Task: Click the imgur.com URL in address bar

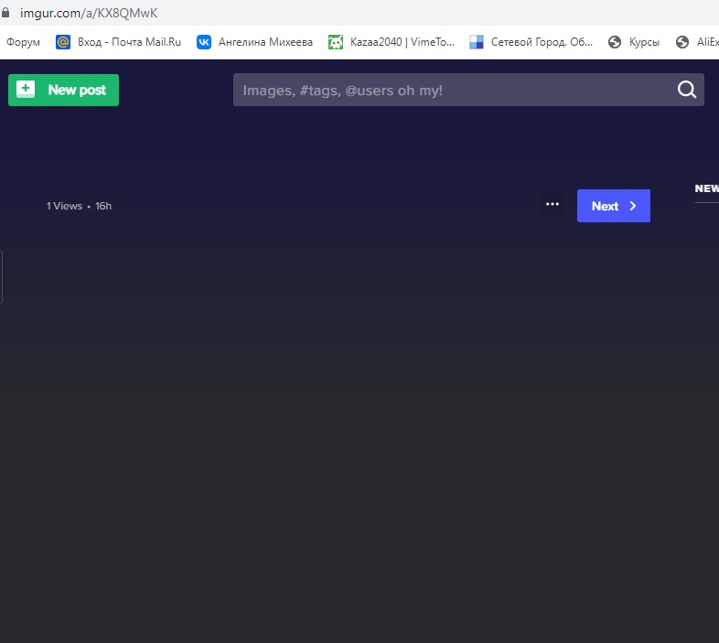Action: point(82,13)
